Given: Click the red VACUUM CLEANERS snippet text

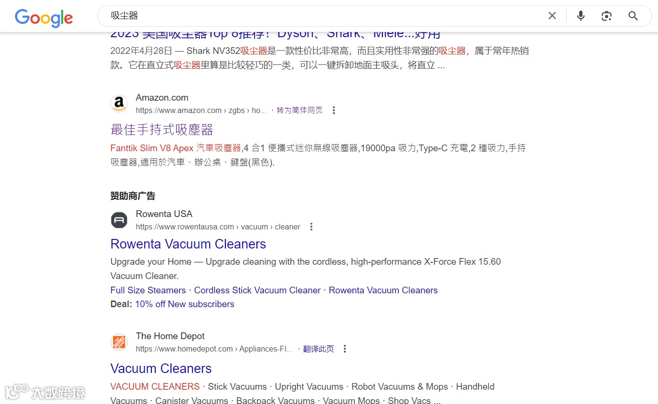Looking at the screenshot, I should [x=155, y=386].
